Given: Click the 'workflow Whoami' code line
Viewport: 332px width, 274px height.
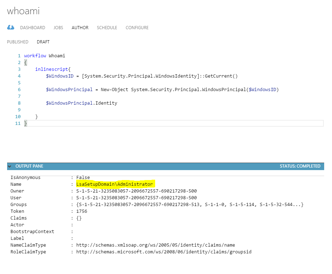Looking at the screenshot, I should (44, 56).
